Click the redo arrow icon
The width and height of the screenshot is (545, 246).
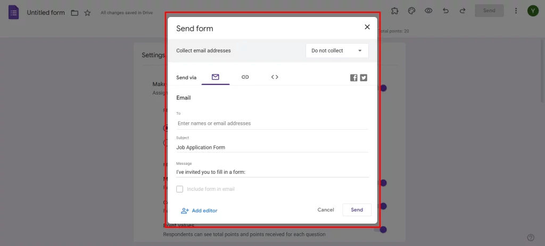tap(463, 11)
